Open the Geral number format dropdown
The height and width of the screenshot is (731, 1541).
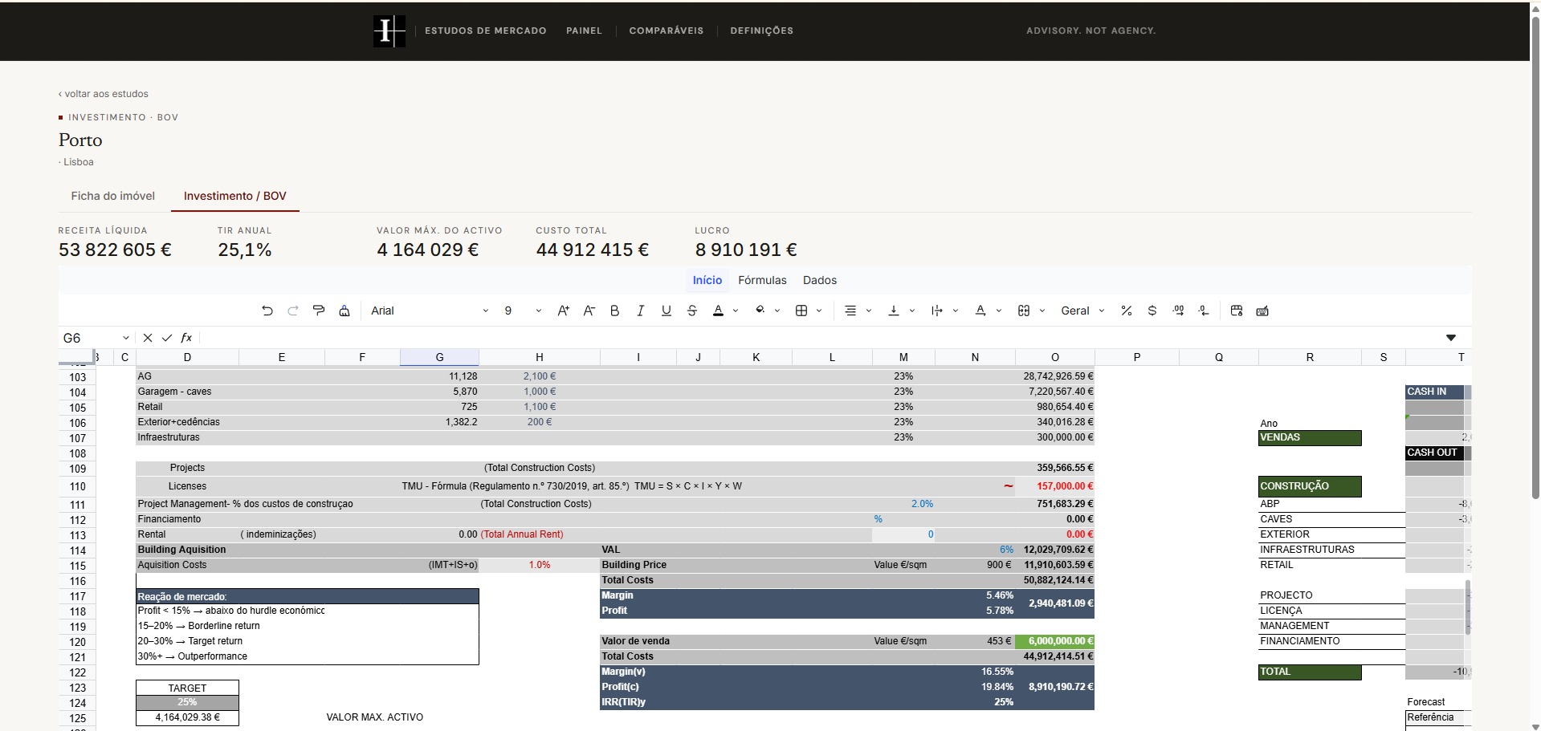1082,311
